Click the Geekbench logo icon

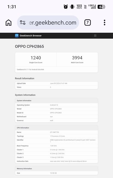pos(17,36)
